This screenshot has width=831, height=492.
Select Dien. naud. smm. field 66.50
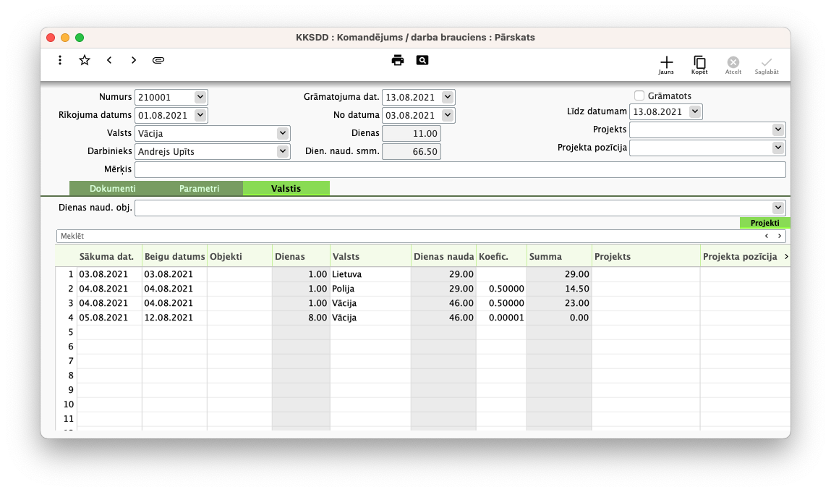pos(412,152)
